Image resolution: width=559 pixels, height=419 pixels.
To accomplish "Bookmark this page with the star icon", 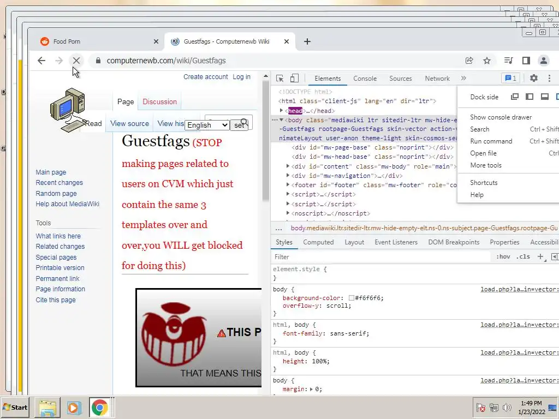I will (486, 61).
